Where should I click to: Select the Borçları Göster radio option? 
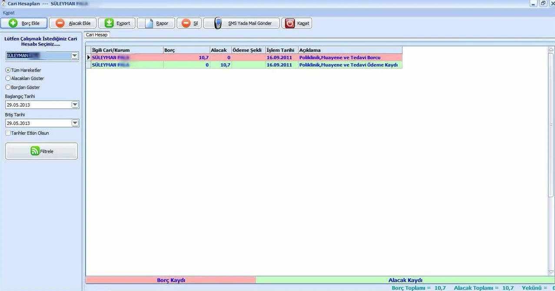(x=8, y=87)
